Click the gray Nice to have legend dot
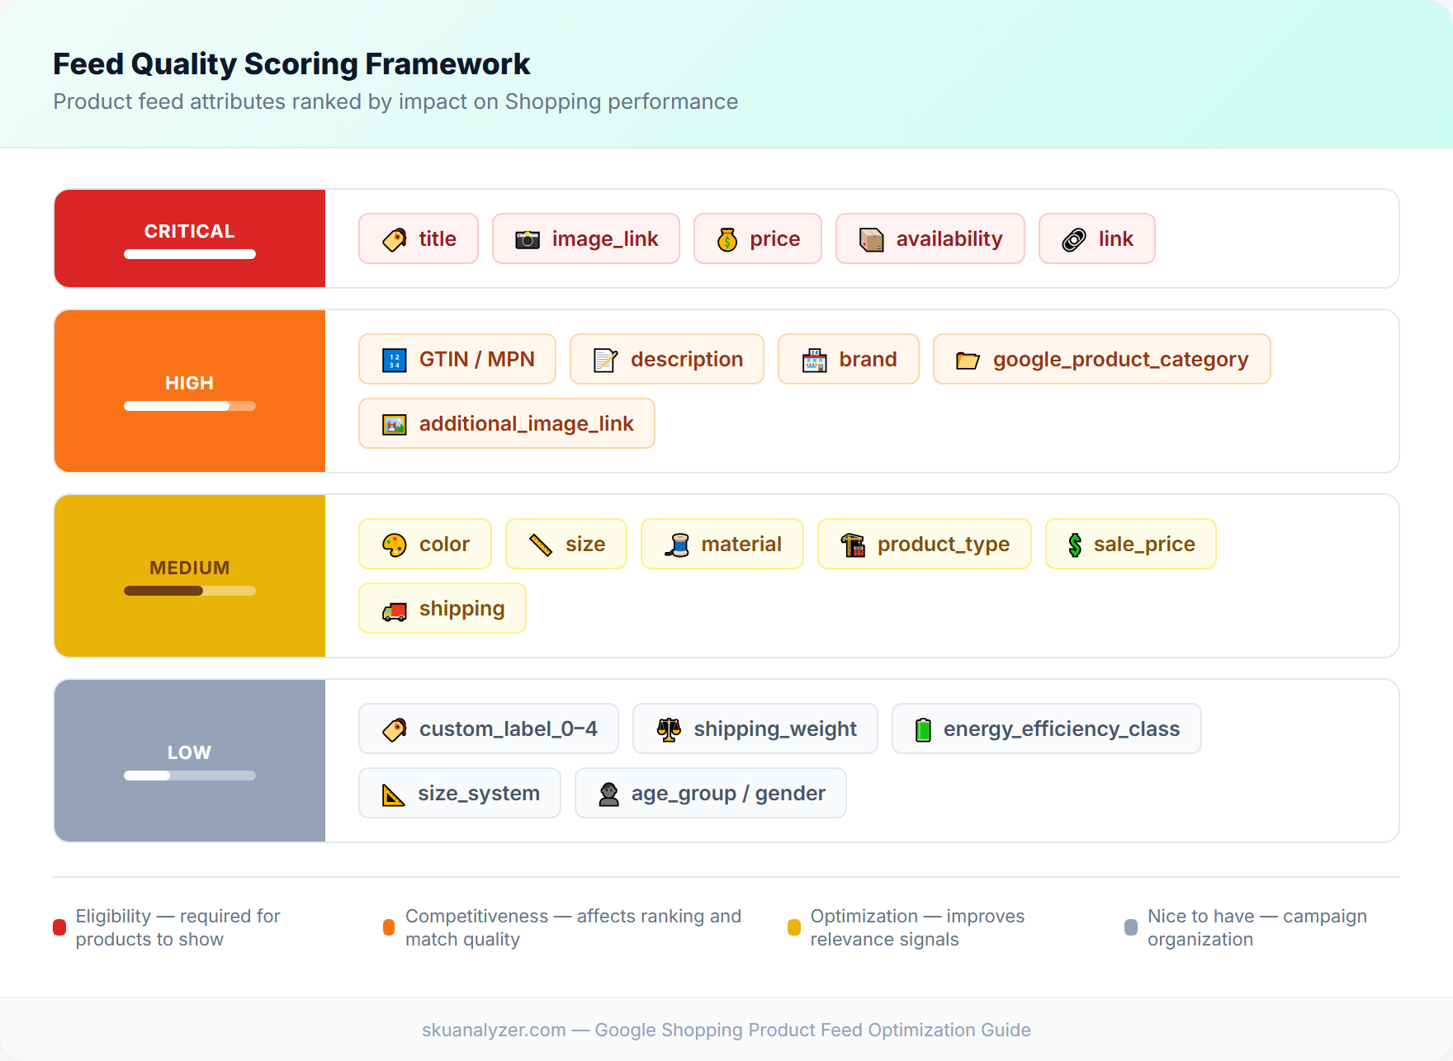This screenshot has height=1061, width=1453. pos(1130,927)
